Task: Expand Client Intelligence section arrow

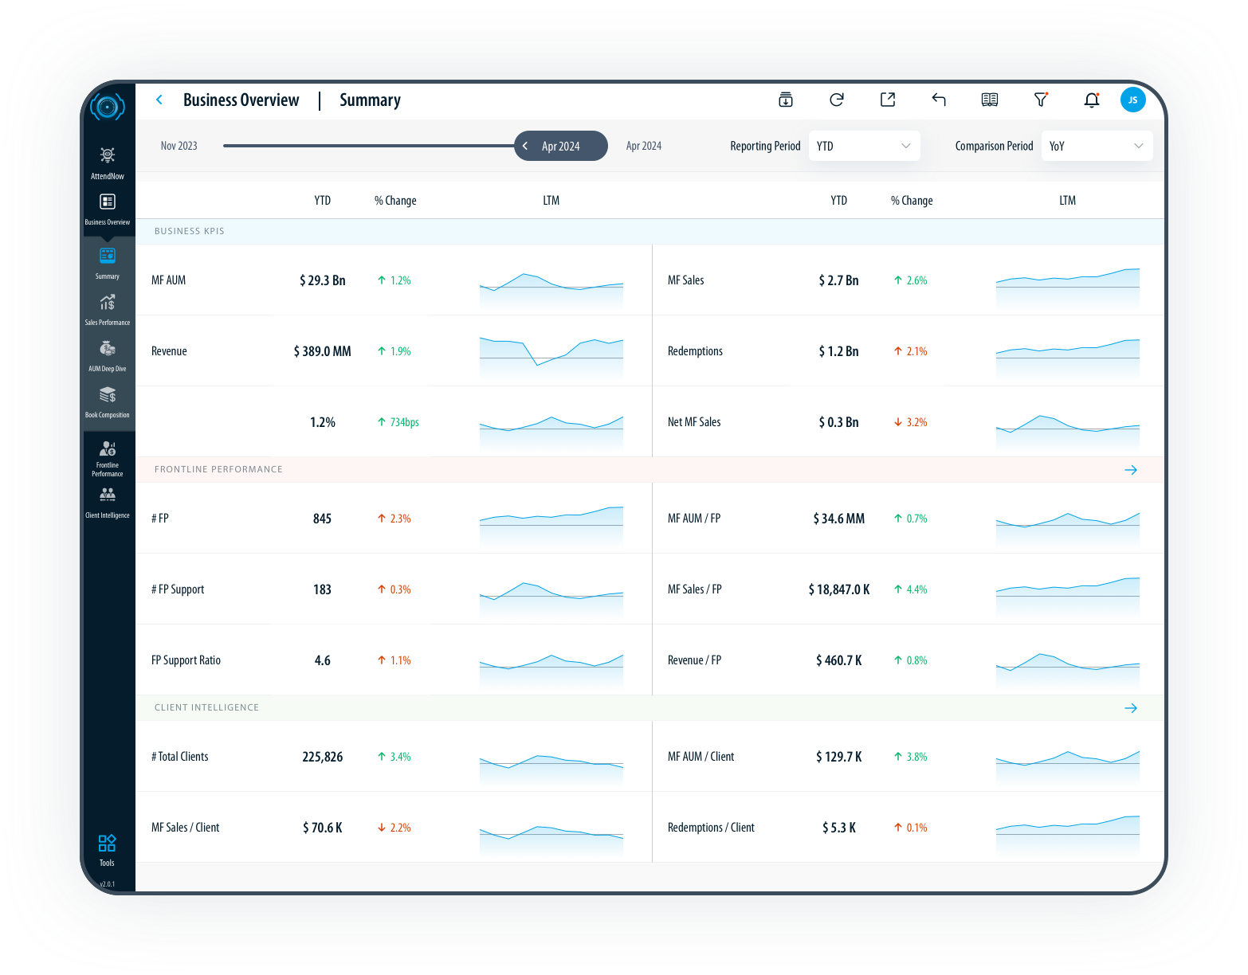Action: [1130, 708]
